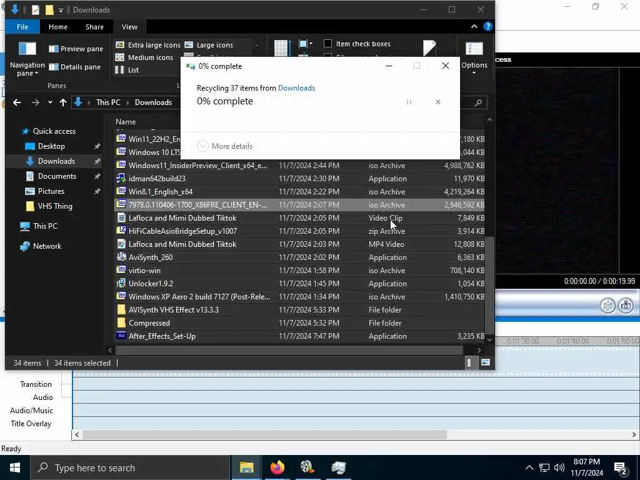Open the Navigation pane dropdown arrow
Screen dimensions: 640x480
36,74
